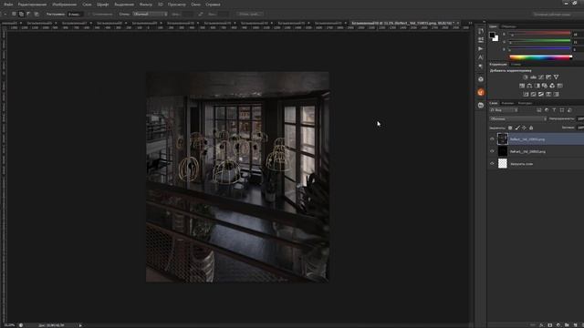This screenshot has width=584, height=328.
Task: Add a Black & White adjustment
Action: coord(537,86)
